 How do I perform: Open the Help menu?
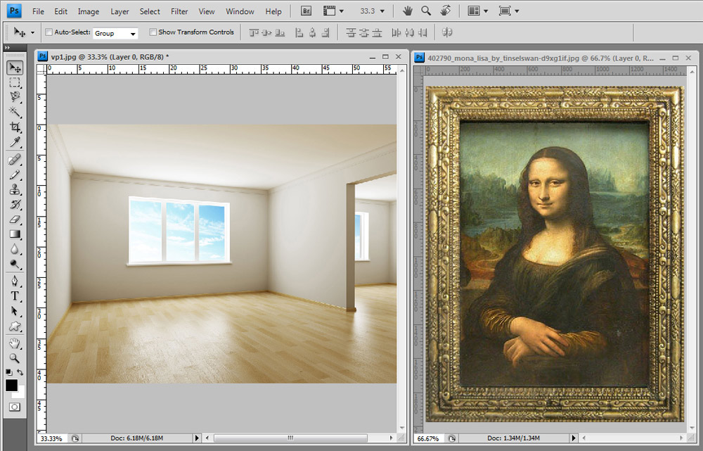273,11
